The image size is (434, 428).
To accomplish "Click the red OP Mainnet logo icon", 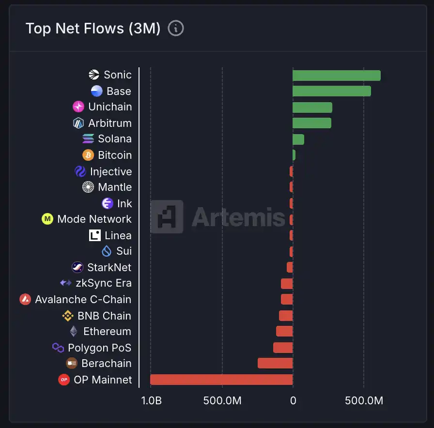I will click(64, 380).
